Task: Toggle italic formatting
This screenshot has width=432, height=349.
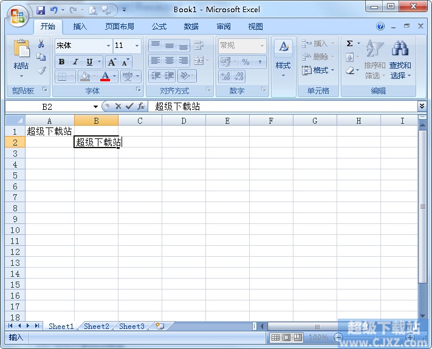Action: (x=75, y=62)
